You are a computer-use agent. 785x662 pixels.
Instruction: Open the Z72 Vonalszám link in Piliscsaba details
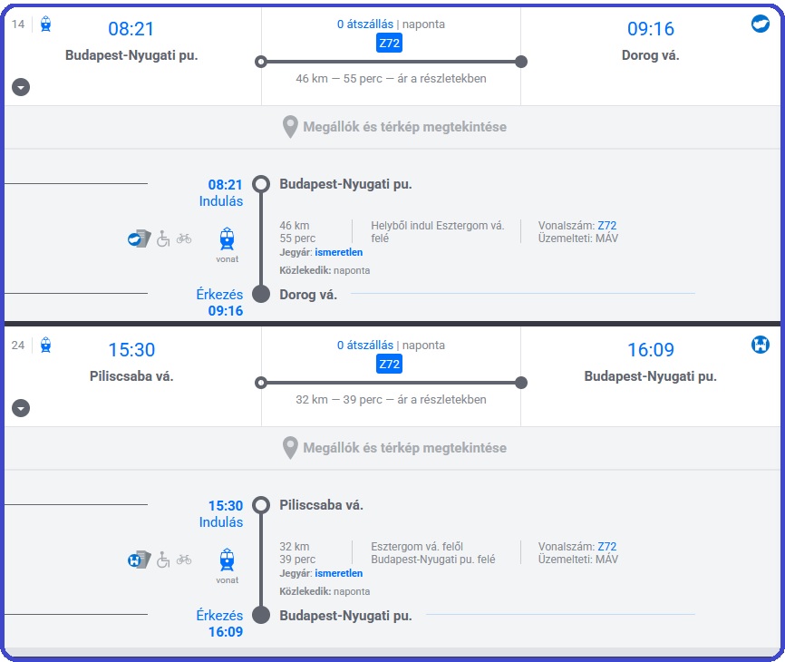606,547
